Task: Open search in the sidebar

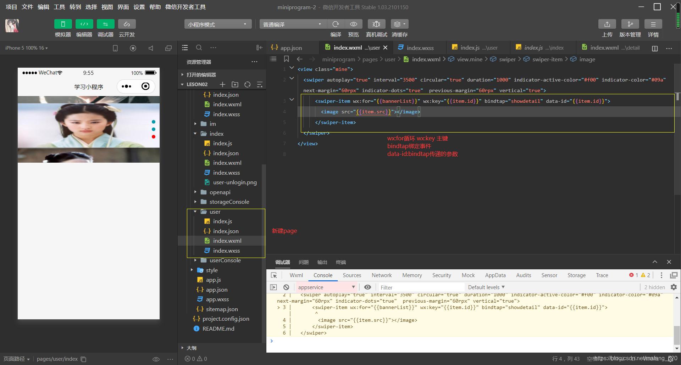Action: [x=199, y=47]
